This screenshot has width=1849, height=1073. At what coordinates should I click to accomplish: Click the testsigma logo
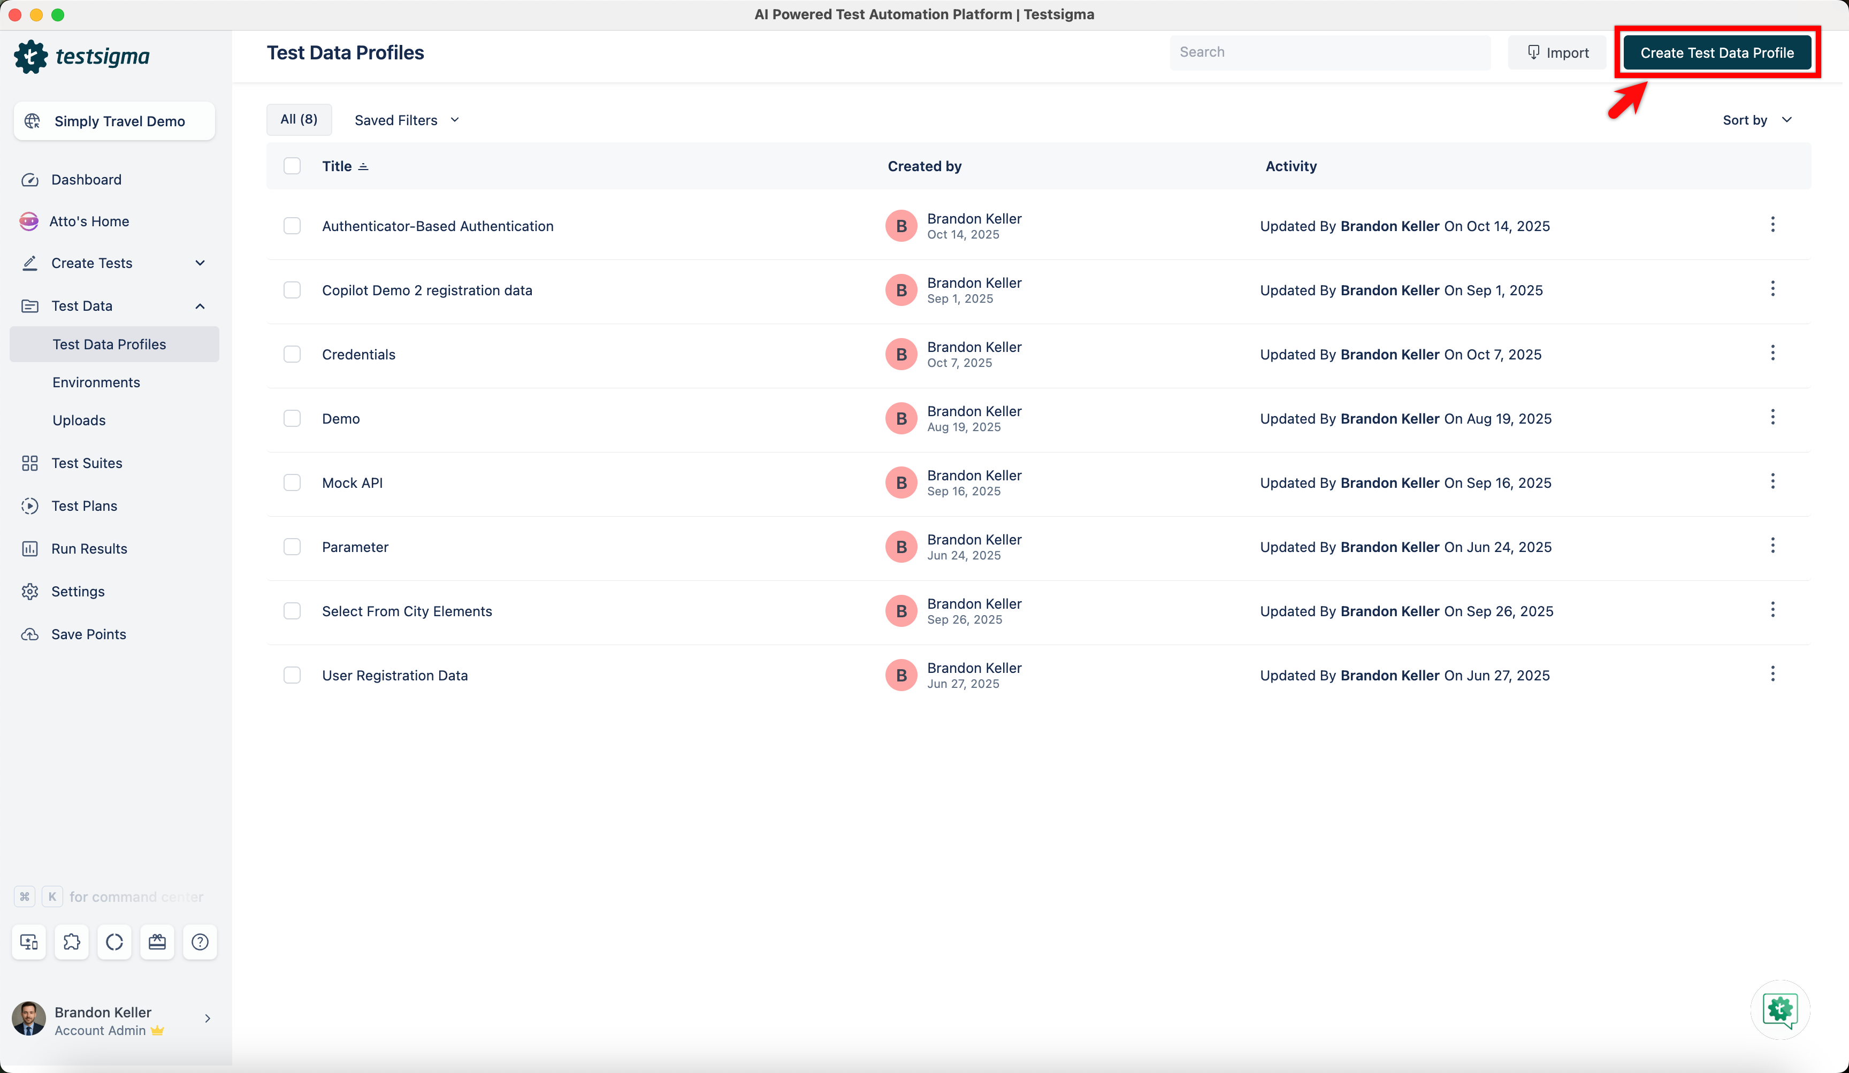tap(82, 57)
